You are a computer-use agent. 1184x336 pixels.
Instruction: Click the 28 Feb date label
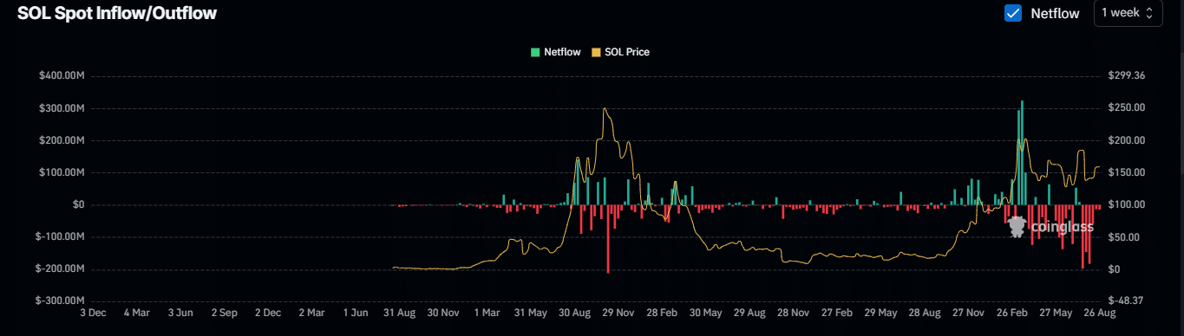[663, 313]
